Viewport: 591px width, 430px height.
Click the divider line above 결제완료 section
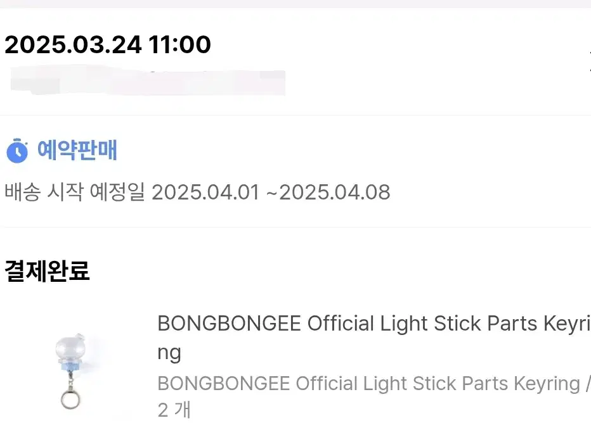coord(295,227)
